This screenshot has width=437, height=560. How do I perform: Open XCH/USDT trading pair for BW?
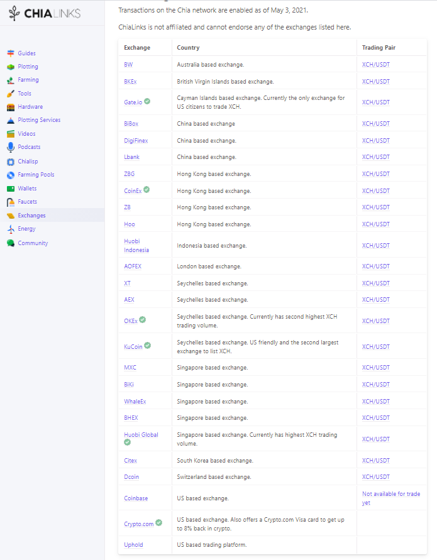click(x=376, y=65)
